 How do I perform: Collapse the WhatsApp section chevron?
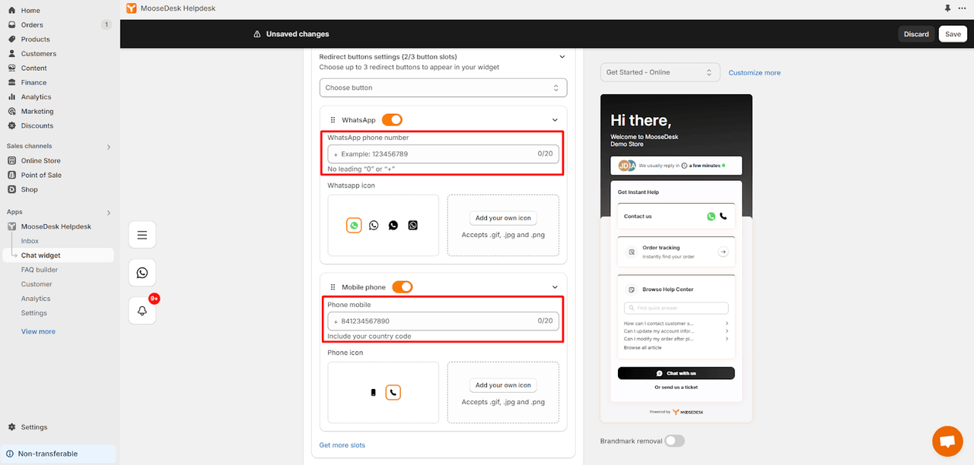coord(555,120)
